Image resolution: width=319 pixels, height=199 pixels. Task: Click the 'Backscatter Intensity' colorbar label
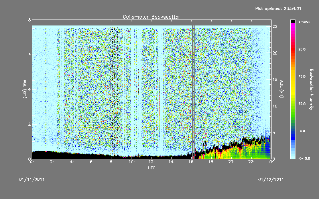pos(311,90)
